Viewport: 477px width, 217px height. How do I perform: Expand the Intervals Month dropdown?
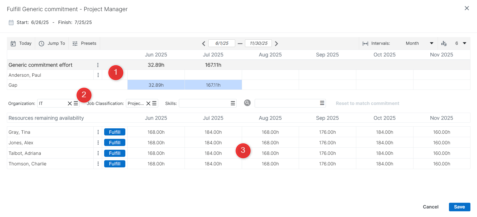click(x=432, y=43)
